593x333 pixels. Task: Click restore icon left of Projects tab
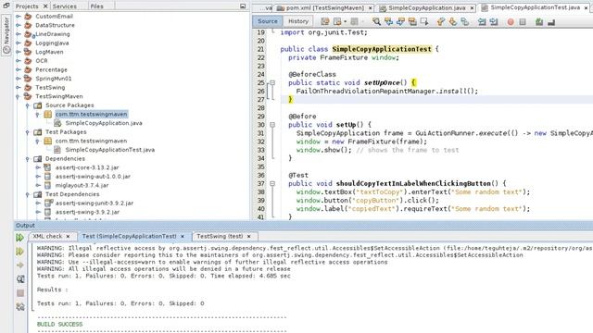(6, 6)
